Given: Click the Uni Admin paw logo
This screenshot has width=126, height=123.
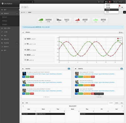Looking at the screenshot, I should click(x=3, y=3).
